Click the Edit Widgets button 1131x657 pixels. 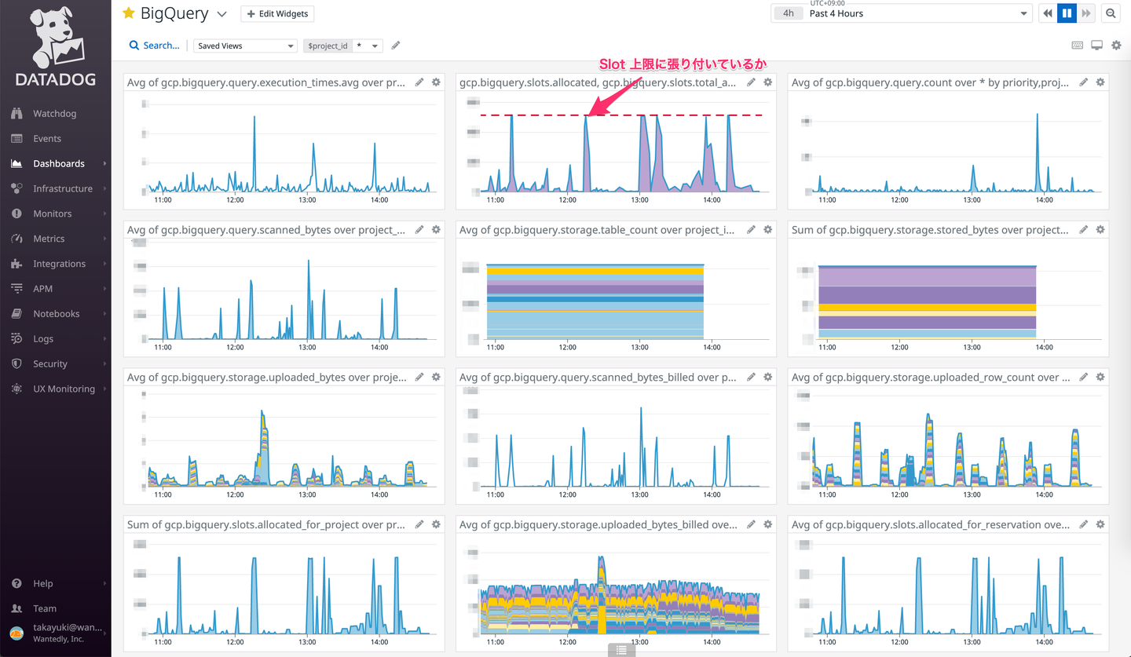pyautogui.click(x=277, y=14)
